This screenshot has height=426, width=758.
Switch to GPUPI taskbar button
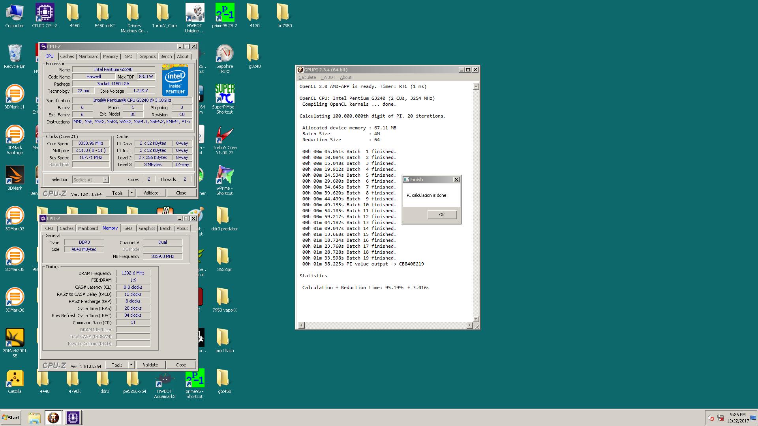pyautogui.click(x=53, y=418)
